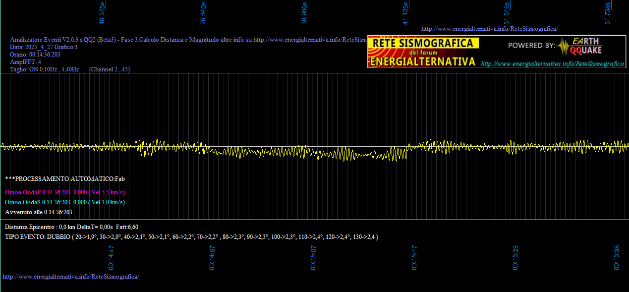
Task: Open the URL above the logo banner
Action: coord(489,29)
